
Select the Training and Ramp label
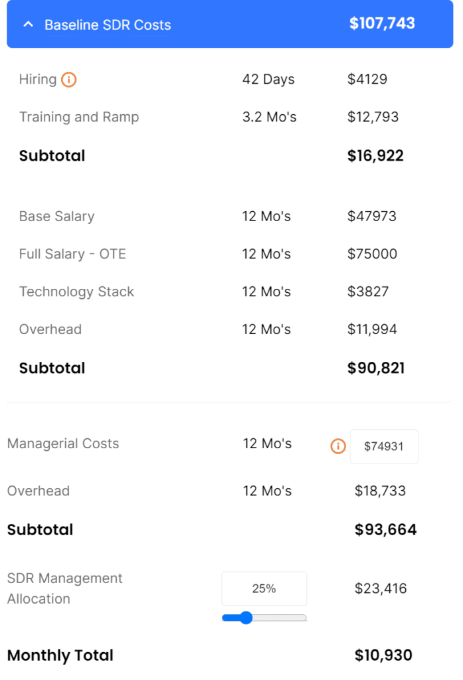point(79,116)
